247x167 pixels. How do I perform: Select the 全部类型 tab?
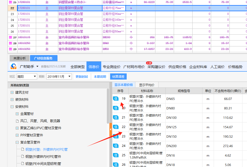click(78, 67)
